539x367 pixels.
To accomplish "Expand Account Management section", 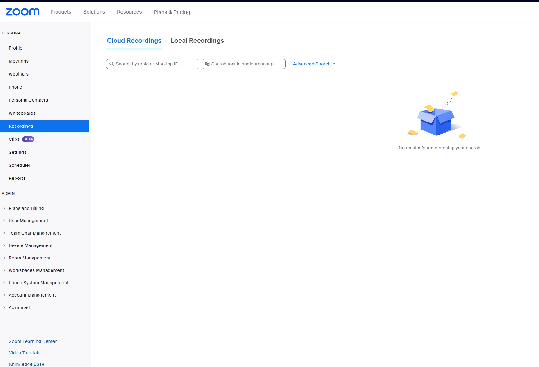I will click(x=32, y=295).
